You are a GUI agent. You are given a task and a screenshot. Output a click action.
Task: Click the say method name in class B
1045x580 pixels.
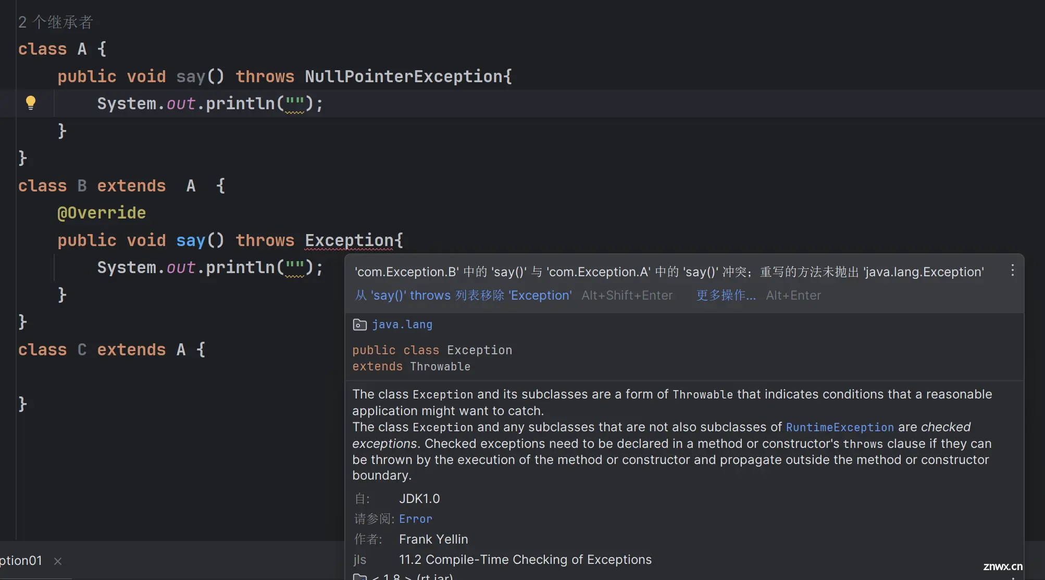coord(191,240)
